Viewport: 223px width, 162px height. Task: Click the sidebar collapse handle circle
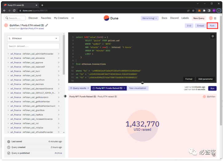(x=65, y=96)
